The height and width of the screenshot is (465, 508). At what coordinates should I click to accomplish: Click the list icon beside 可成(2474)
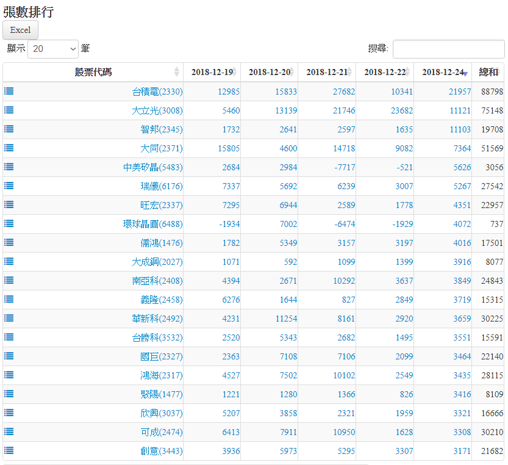(x=9, y=432)
